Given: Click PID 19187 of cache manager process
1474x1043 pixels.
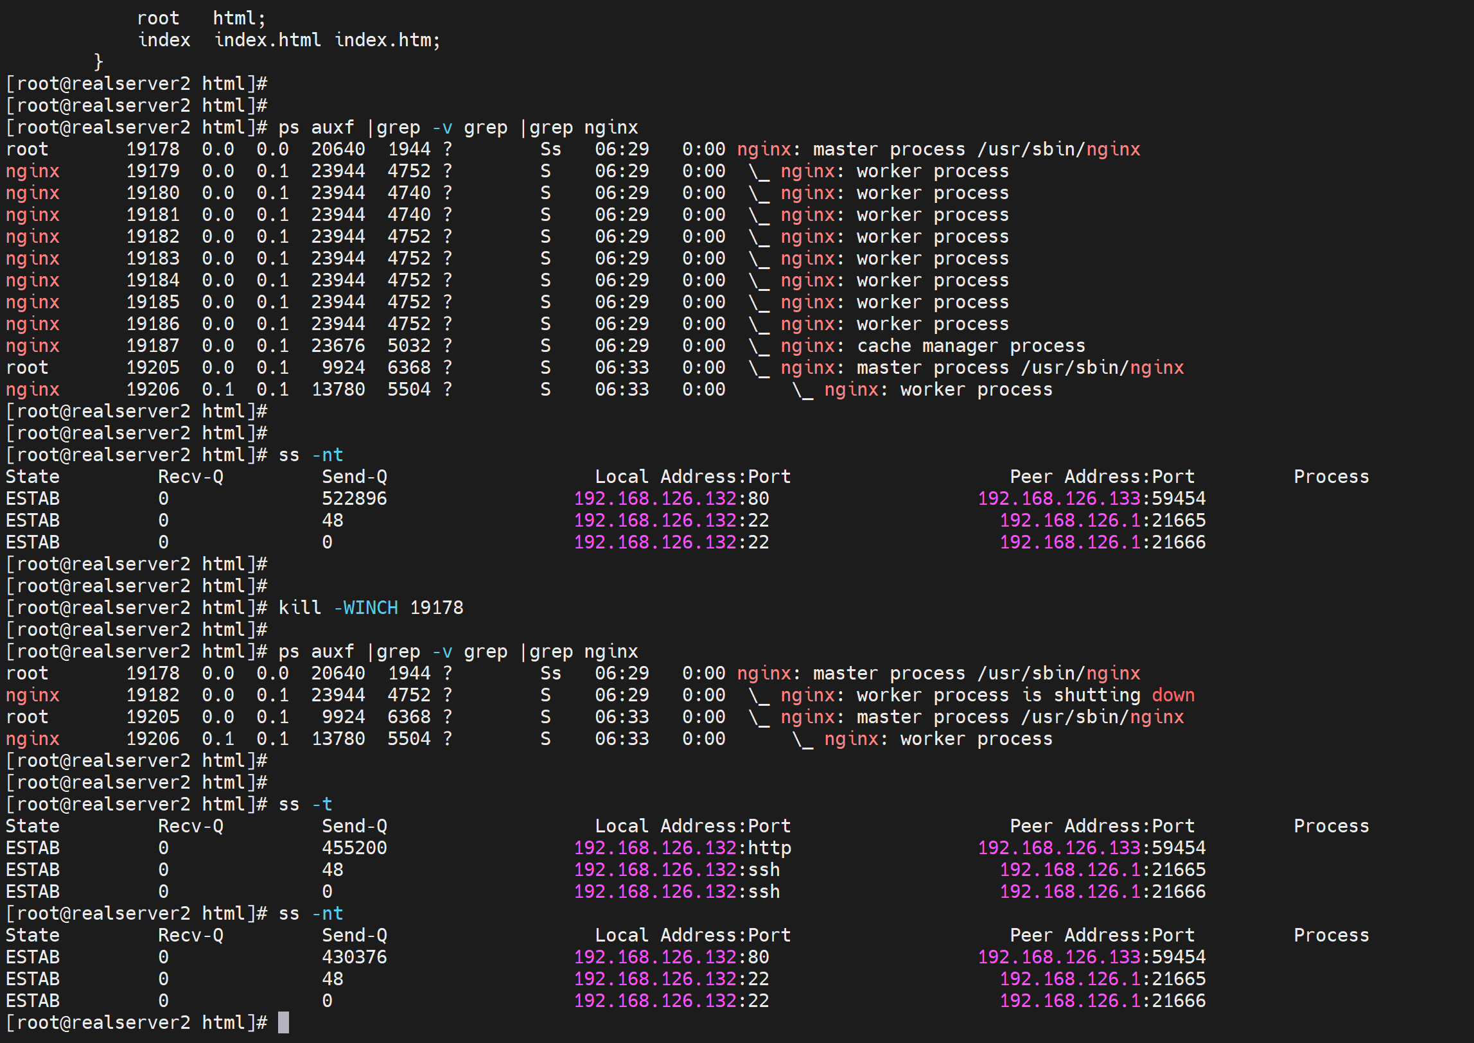Looking at the screenshot, I should coord(153,346).
